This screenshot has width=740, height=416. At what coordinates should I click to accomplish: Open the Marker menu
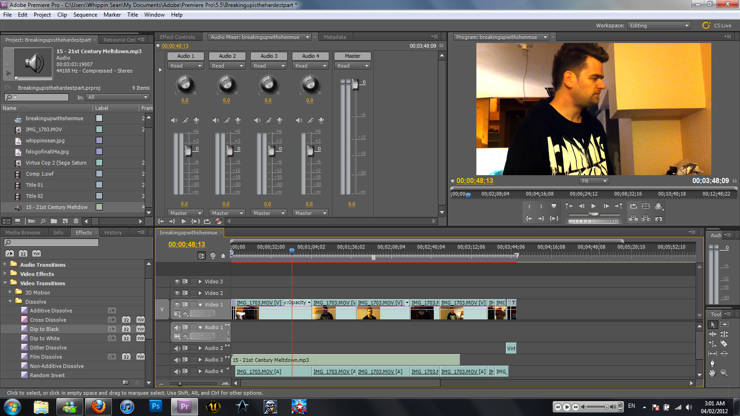pos(112,15)
